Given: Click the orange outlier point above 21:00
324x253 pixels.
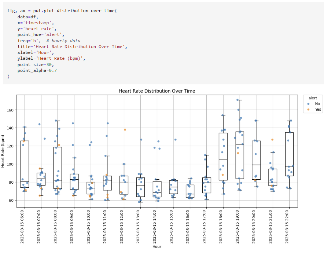Looking at the screenshot, I should click(x=272, y=140).
